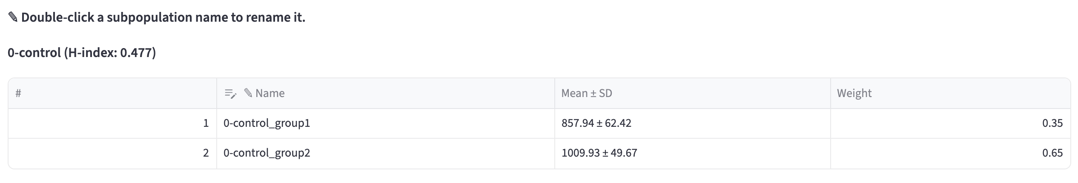Click the 857.94 ± 62.42 cell

tap(692, 123)
